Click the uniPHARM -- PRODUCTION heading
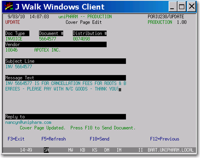The image size is (200, 158). [85, 17]
